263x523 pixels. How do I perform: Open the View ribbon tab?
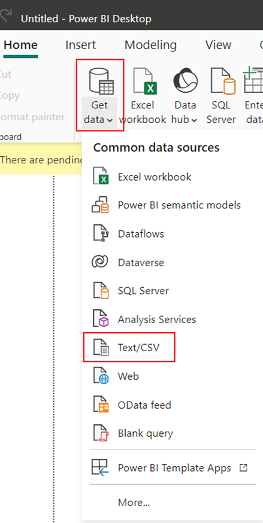click(218, 45)
